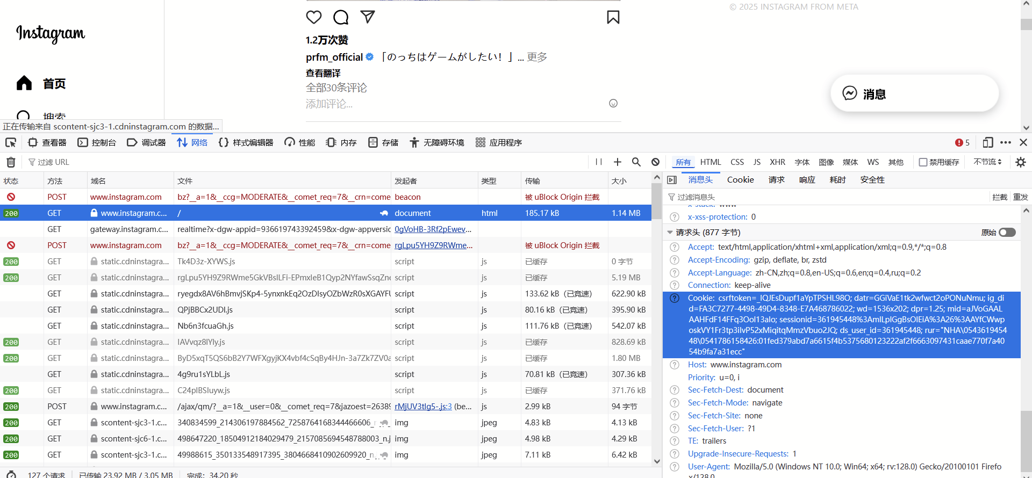Open prfm_official profile link
Viewport: 1032px width, 478px height.
[334, 57]
